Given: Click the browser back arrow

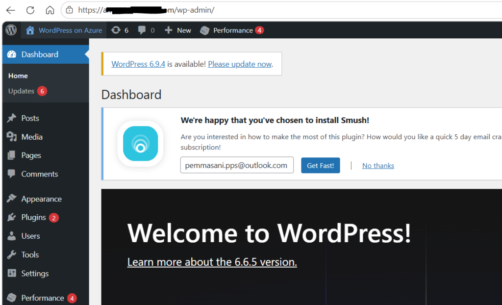Looking at the screenshot, I should pyautogui.click(x=11, y=10).
